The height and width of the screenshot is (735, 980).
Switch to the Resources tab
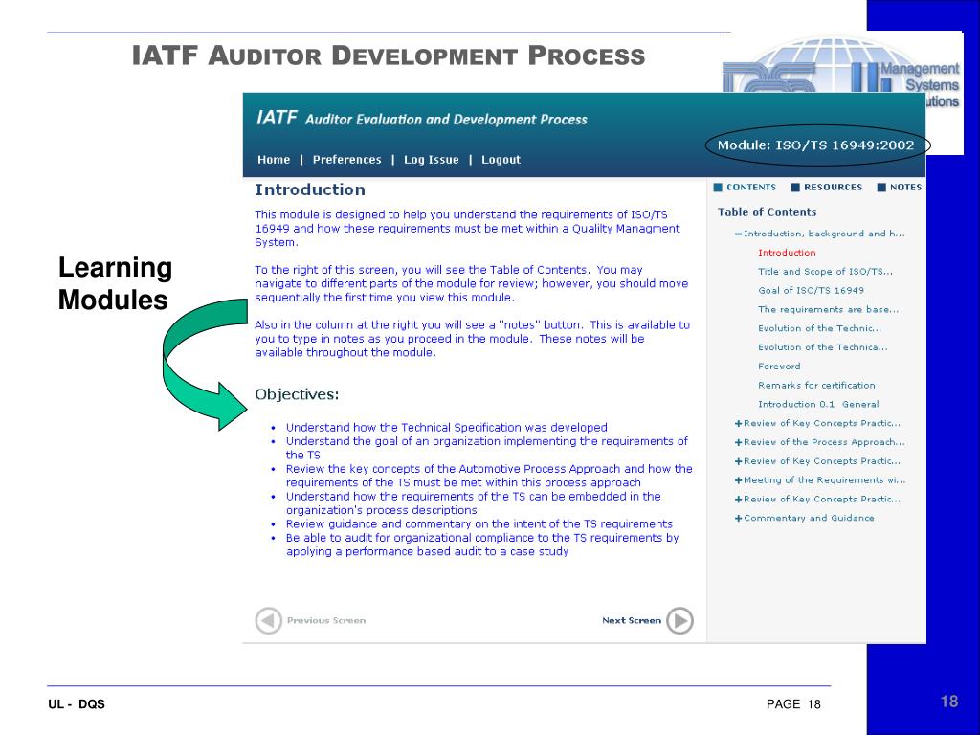point(826,187)
